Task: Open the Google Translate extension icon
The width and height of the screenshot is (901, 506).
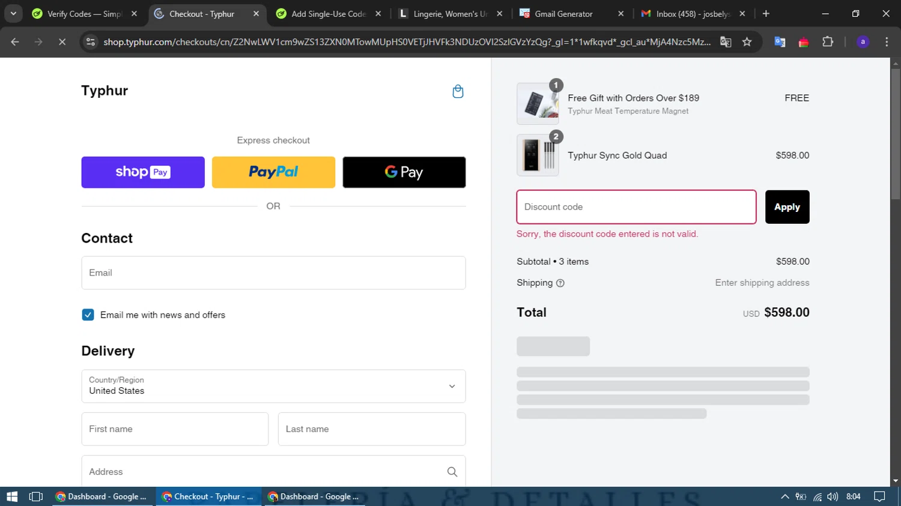Action: pyautogui.click(x=780, y=41)
